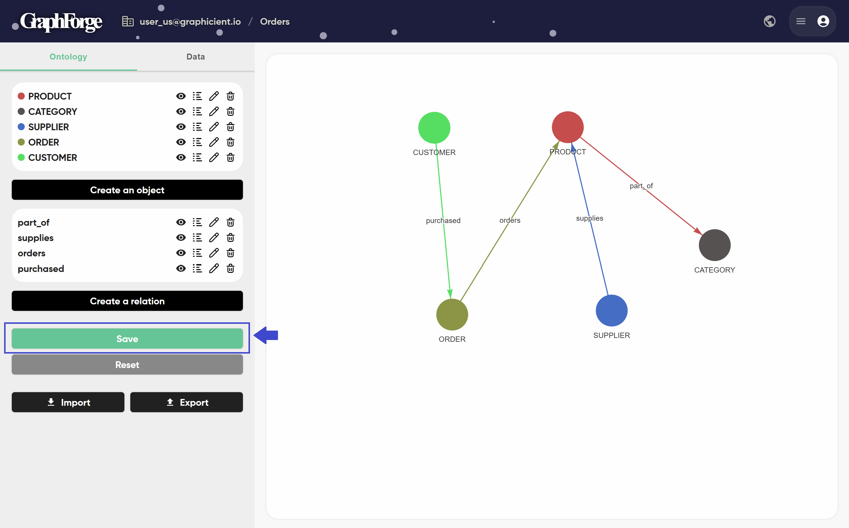Select the Ontology tab
This screenshot has width=849, height=528.
point(68,57)
